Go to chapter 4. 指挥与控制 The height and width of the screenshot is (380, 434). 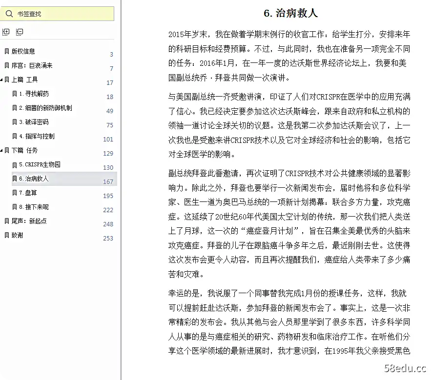(x=37, y=136)
